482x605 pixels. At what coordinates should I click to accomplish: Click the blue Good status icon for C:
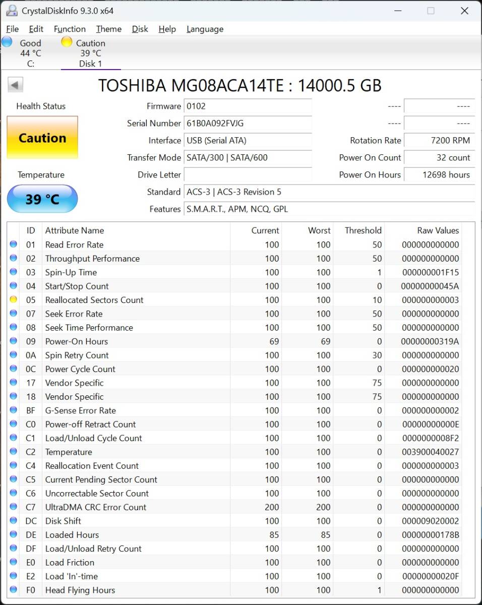click(7, 42)
